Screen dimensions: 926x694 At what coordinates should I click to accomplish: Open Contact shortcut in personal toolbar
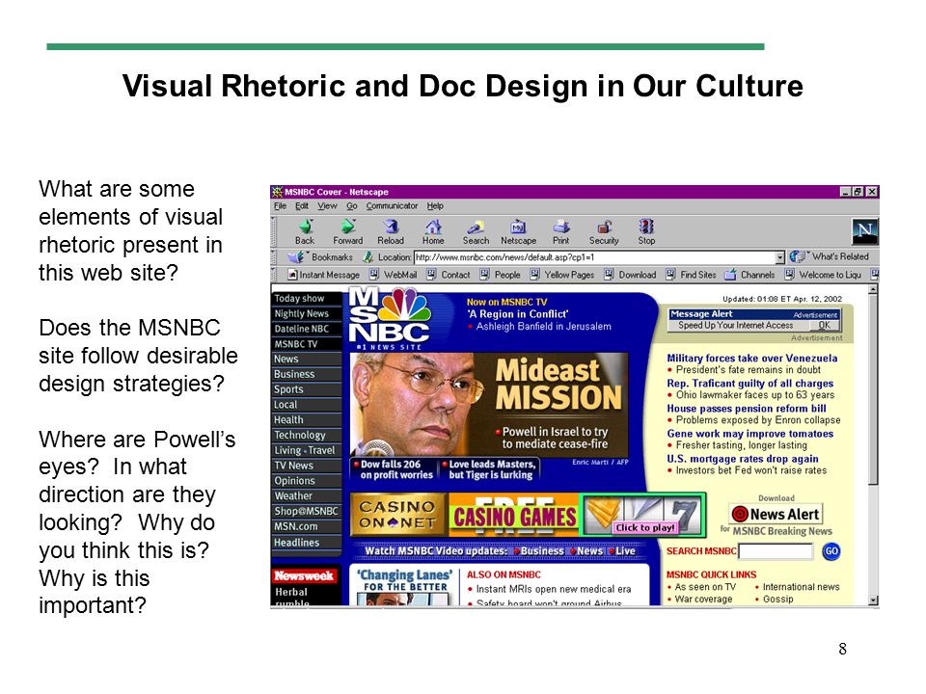coord(449,275)
